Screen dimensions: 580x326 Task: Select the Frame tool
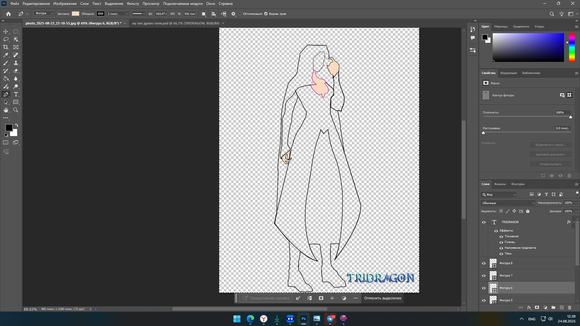pyautogui.click(x=16, y=47)
